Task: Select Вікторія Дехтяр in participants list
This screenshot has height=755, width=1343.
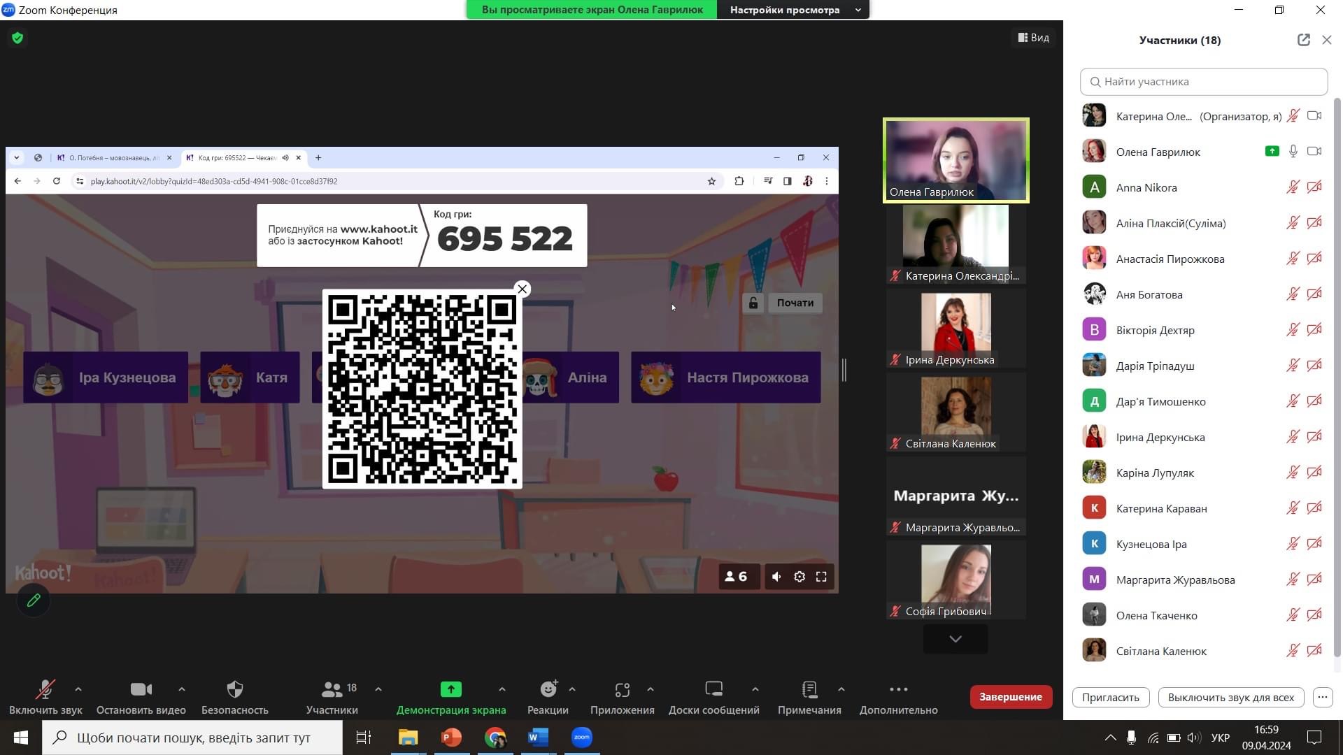Action: [1202, 330]
